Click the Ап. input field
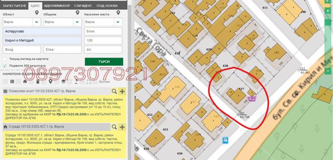The image size is (333, 160). coord(103,50)
